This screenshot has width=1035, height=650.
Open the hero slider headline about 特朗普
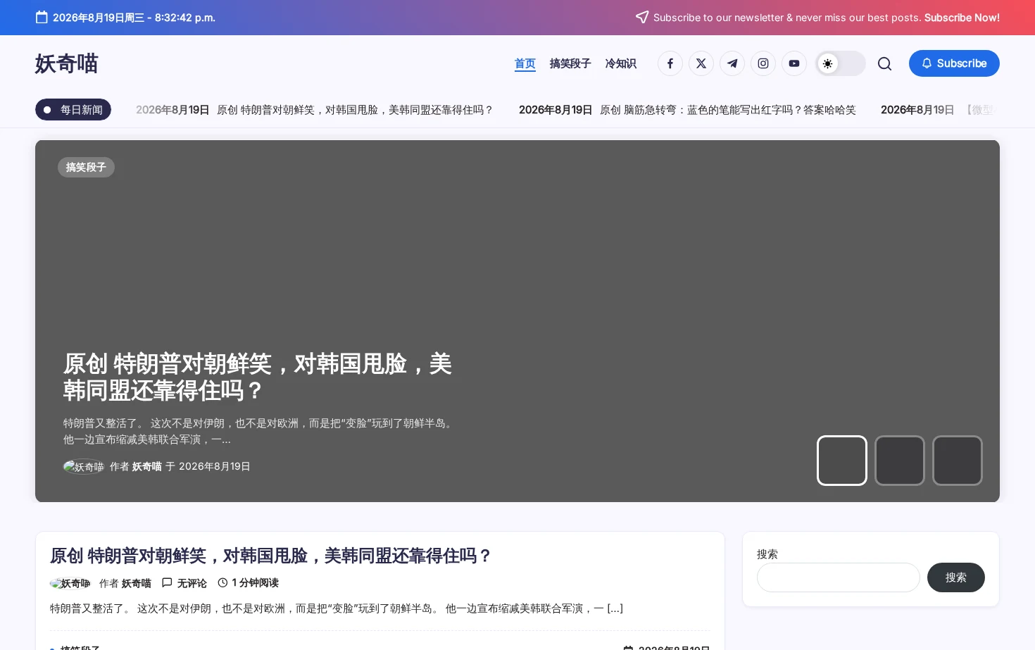pos(258,377)
